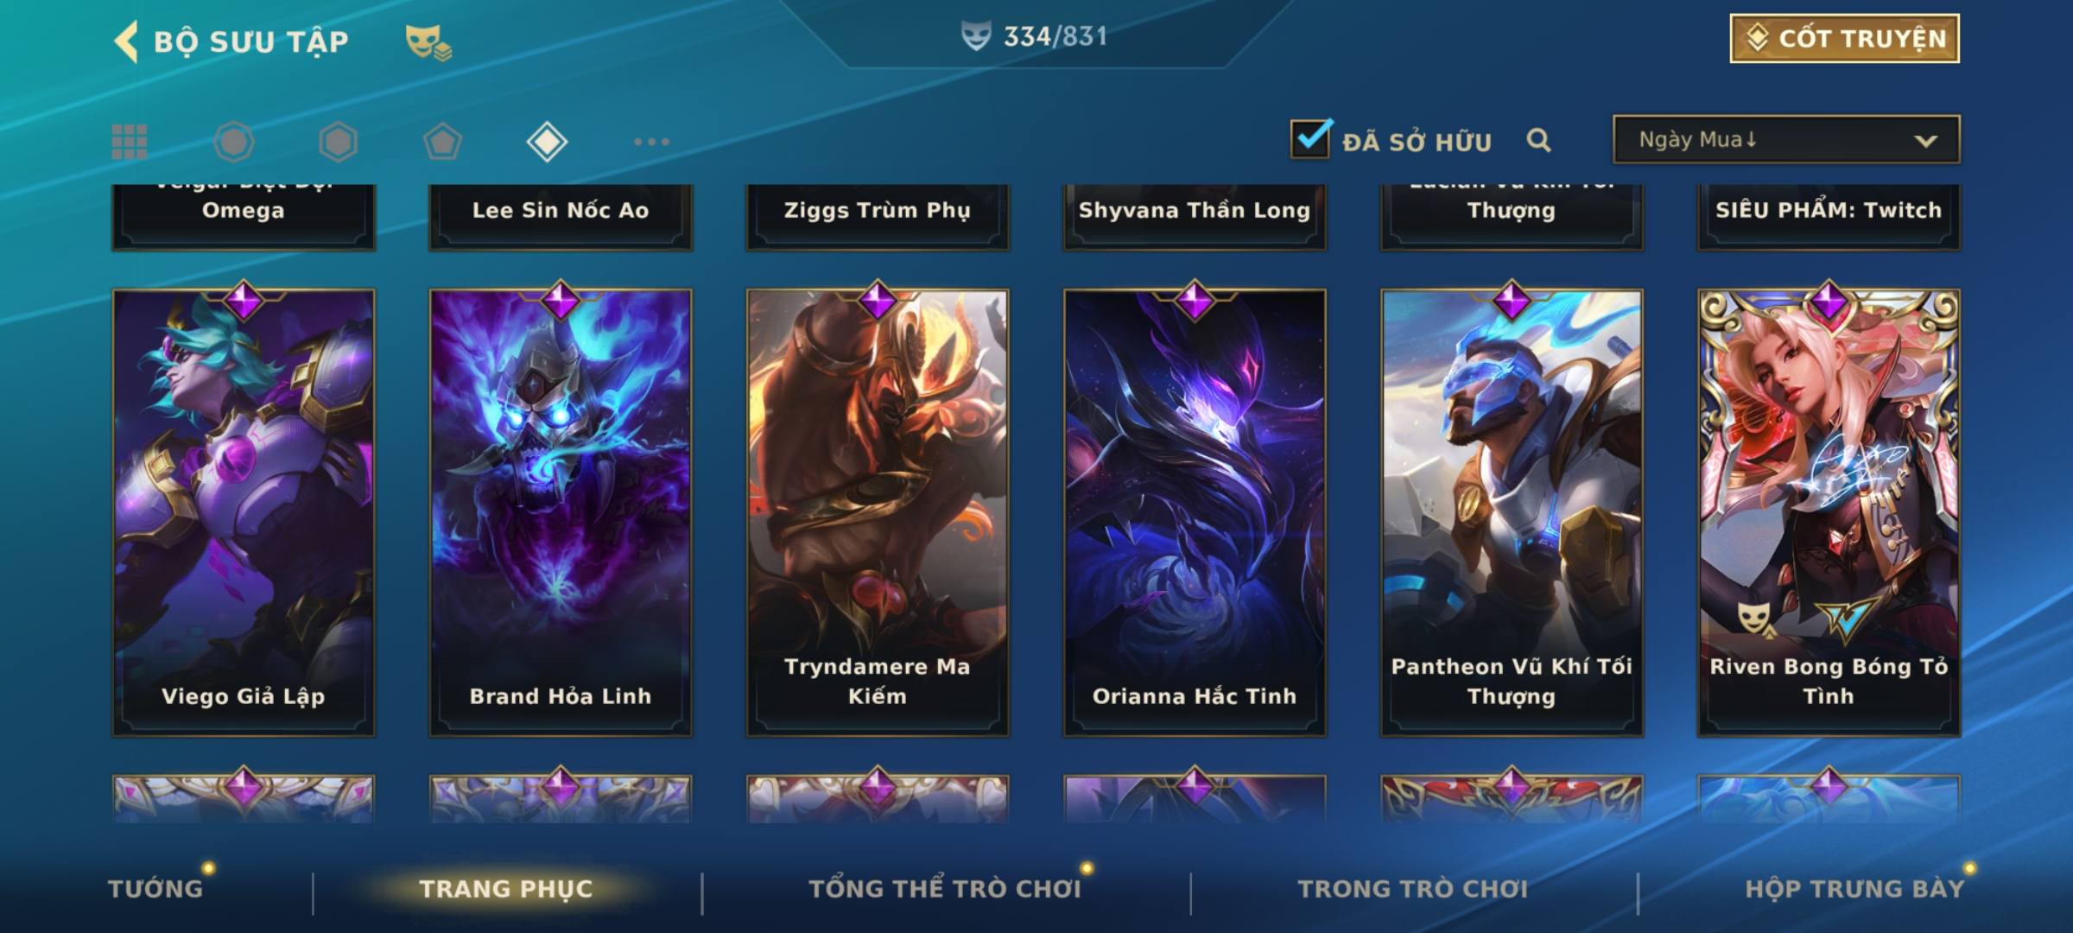
Task: Switch to Tổng Thể Trò Chơi tab
Action: 945,888
